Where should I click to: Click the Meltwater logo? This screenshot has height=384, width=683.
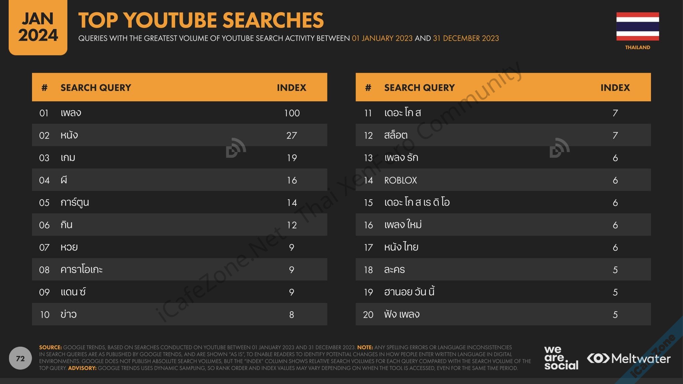(x=629, y=359)
